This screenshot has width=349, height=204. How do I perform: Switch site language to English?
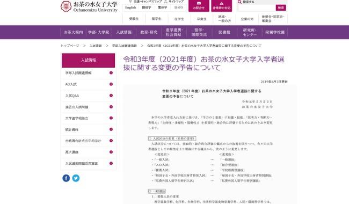tap(130, 8)
